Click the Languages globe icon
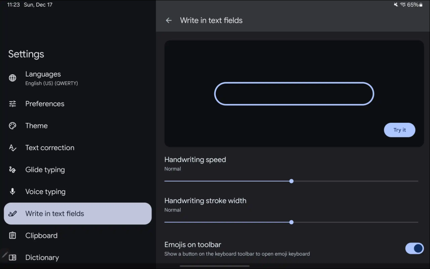Screen dimensions: 430x269 coord(13,78)
